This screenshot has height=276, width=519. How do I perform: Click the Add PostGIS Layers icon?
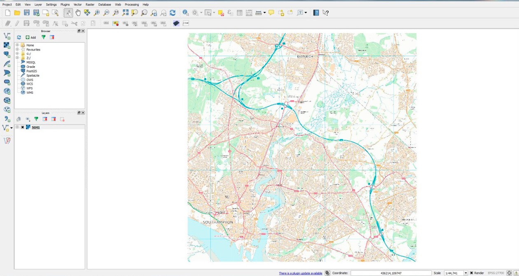click(6, 54)
